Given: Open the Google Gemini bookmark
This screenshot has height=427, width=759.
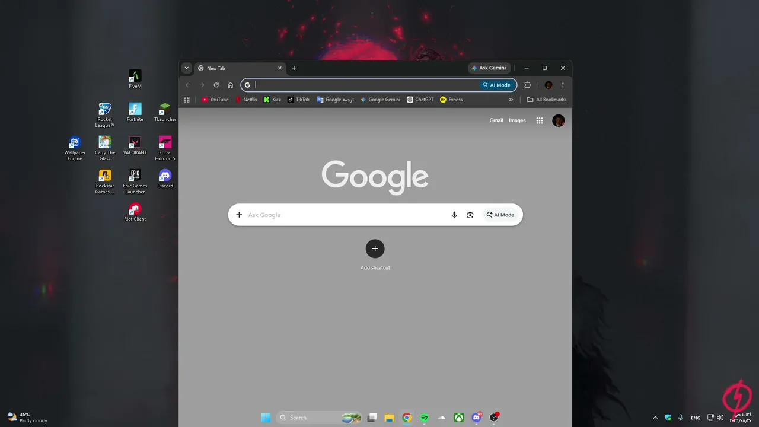Looking at the screenshot, I should tap(380, 100).
